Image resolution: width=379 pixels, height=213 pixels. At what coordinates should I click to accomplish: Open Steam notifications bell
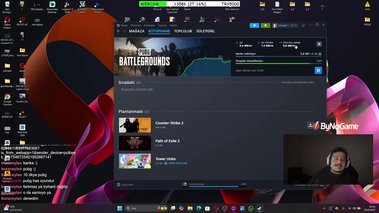265,25
